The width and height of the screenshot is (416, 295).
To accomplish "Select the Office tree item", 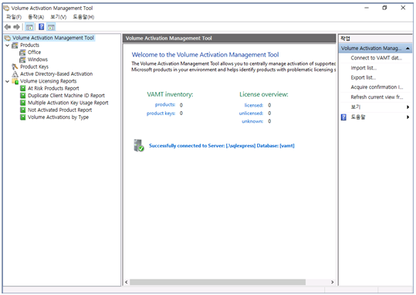I will click(34, 53).
